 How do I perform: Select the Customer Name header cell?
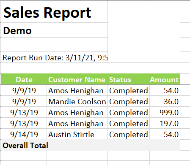pos(77,79)
